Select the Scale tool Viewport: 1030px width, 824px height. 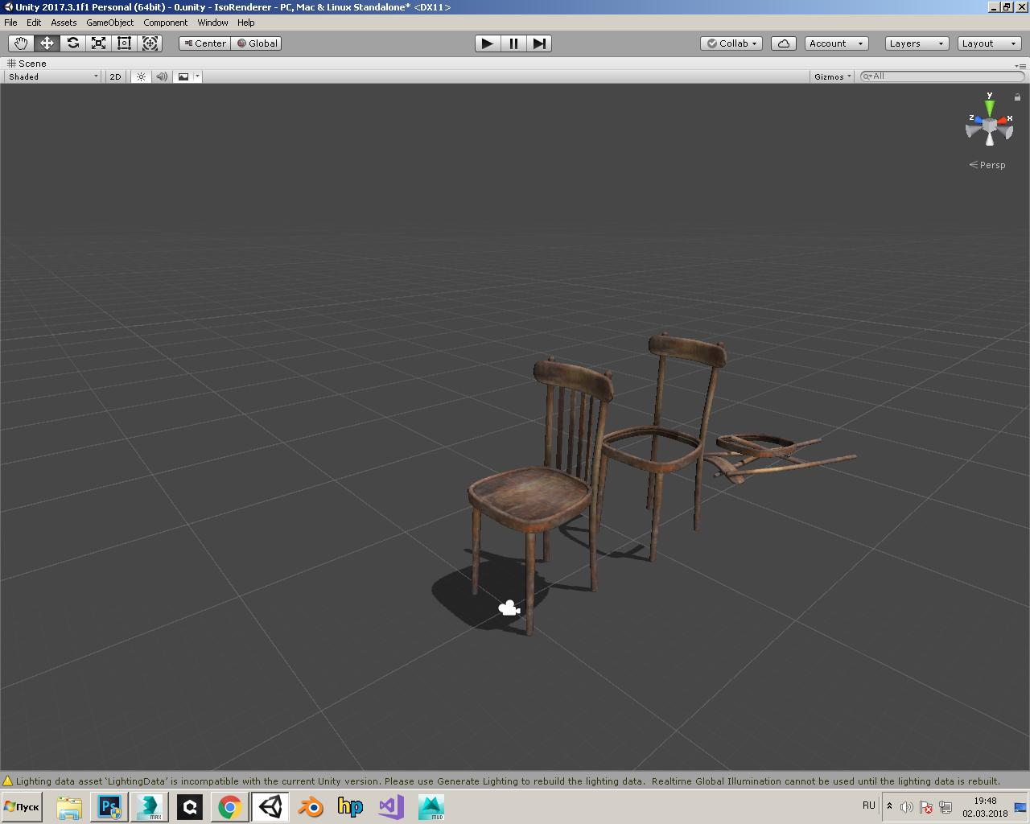[x=98, y=43]
